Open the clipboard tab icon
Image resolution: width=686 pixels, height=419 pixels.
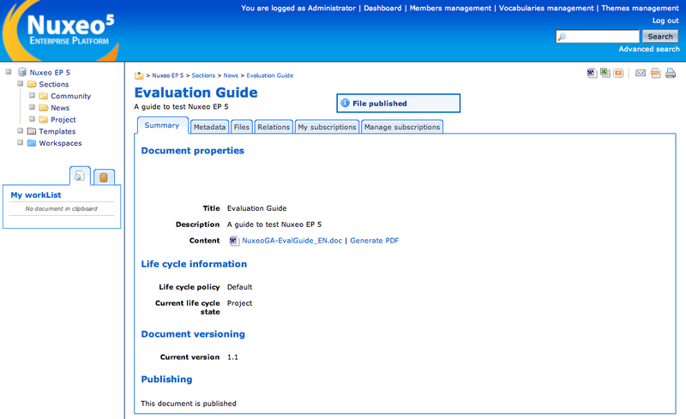pyautogui.click(x=104, y=177)
